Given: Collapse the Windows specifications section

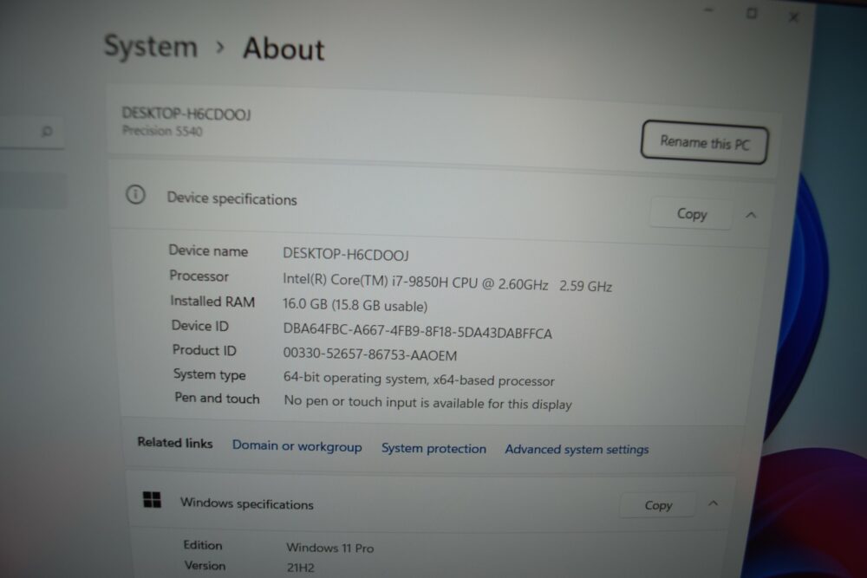Looking at the screenshot, I should (x=714, y=503).
